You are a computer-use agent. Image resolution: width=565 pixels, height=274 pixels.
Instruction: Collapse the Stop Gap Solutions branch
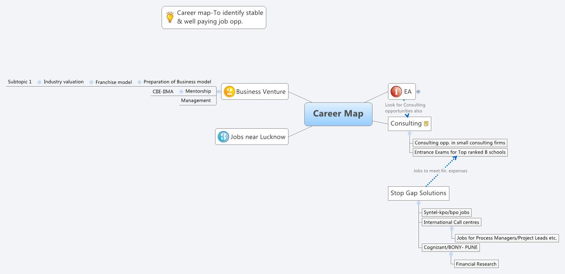(418, 202)
